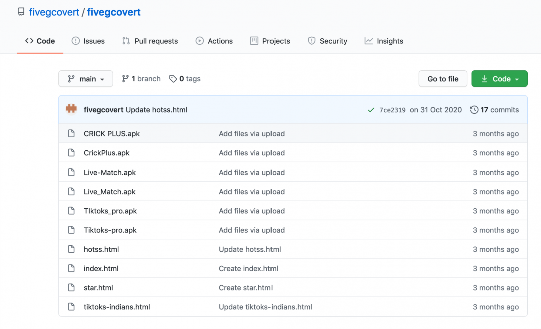This screenshot has width=541, height=329.
Task: Click the 7ce2319 commit hash
Action: pyautogui.click(x=392, y=110)
